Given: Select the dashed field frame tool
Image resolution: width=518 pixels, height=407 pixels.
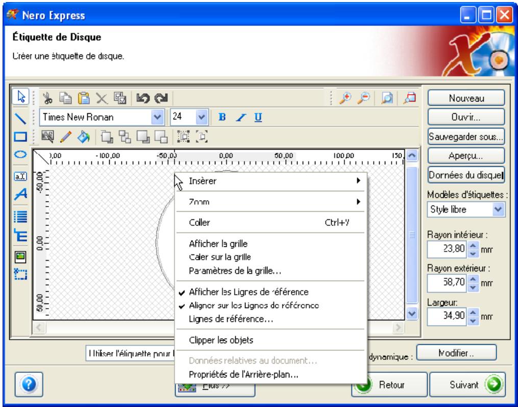Looking at the screenshot, I should pos(20,274).
